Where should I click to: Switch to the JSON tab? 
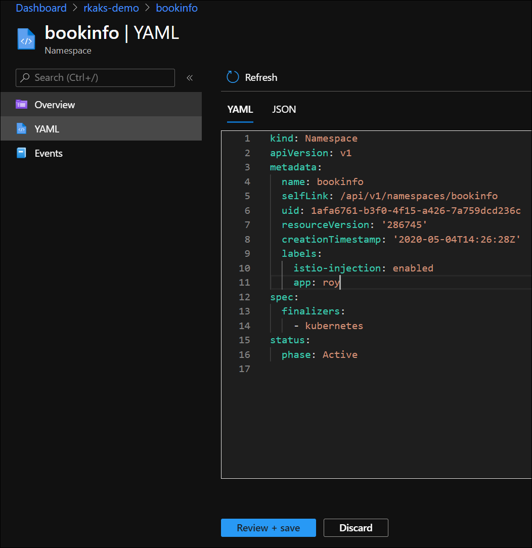click(284, 109)
